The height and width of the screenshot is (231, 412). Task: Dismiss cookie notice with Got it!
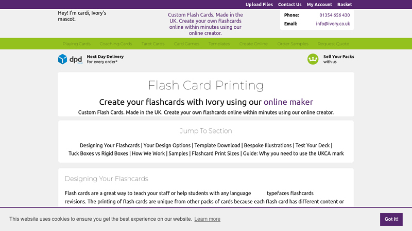(x=391, y=219)
